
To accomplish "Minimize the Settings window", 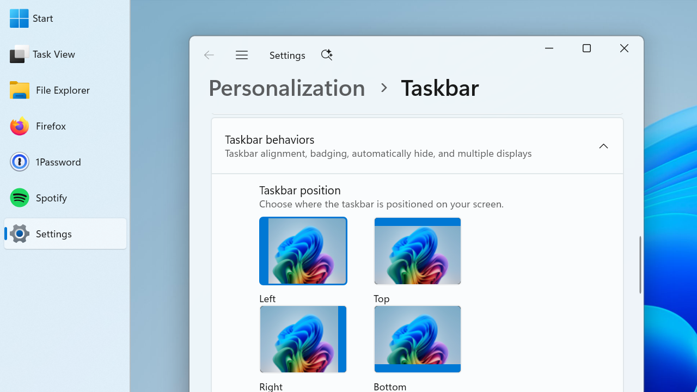I will [x=549, y=48].
